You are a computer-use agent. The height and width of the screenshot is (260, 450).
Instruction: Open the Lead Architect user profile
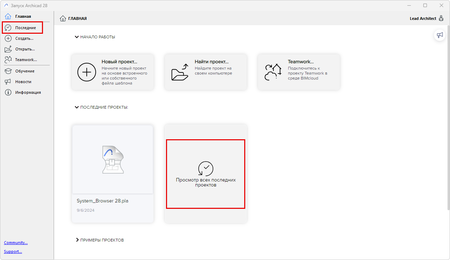click(x=427, y=18)
